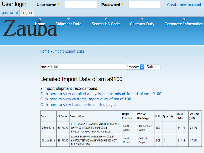This screenshot has height=153, width=204.
Task: Click HS code 85171290 in 2-Feb-2016 row
Action: click(63, 128)
